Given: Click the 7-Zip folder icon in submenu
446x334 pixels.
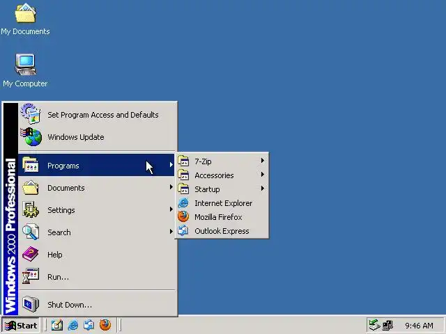Looking at the screenshot, I should tap(183, 161).
